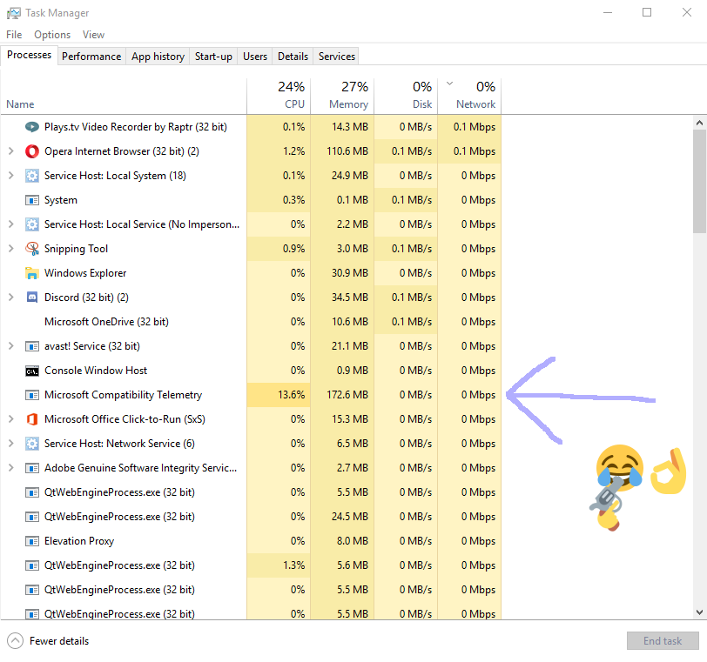Click the Opera Internet Browser icon
This screenshot has height=662, width=707.
[32, 151]
